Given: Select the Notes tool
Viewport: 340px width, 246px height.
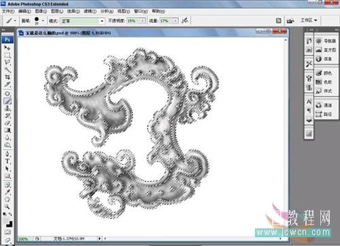Looking at the screenshot, I should (x=7, y=185).
